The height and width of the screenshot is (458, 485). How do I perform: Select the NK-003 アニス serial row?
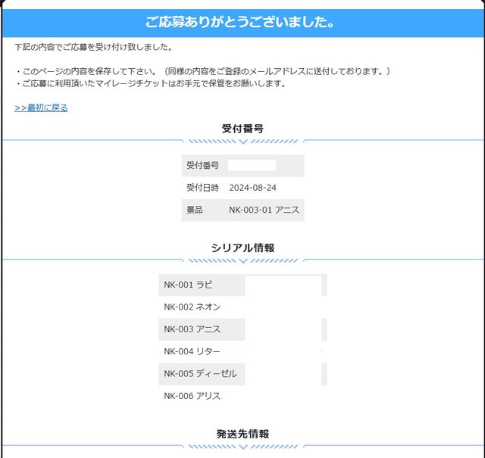(192, 329)
